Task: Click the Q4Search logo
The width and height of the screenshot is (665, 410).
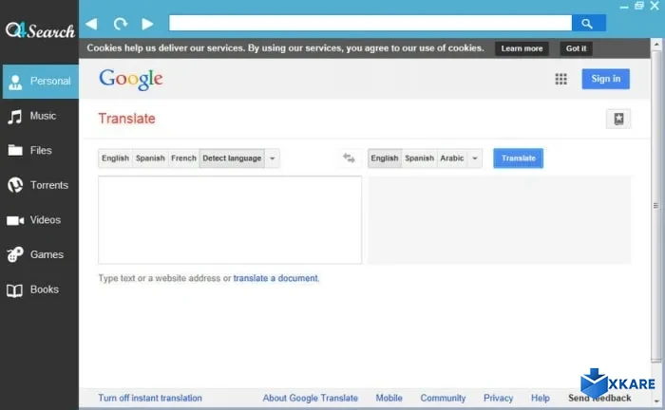Action: tap(40, 30)
